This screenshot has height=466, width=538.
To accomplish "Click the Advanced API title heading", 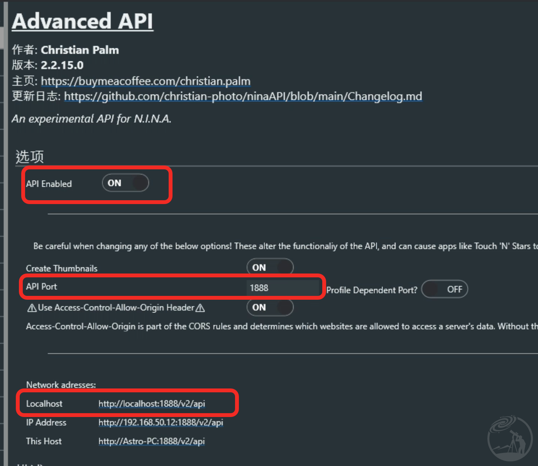I will [83, 21].
